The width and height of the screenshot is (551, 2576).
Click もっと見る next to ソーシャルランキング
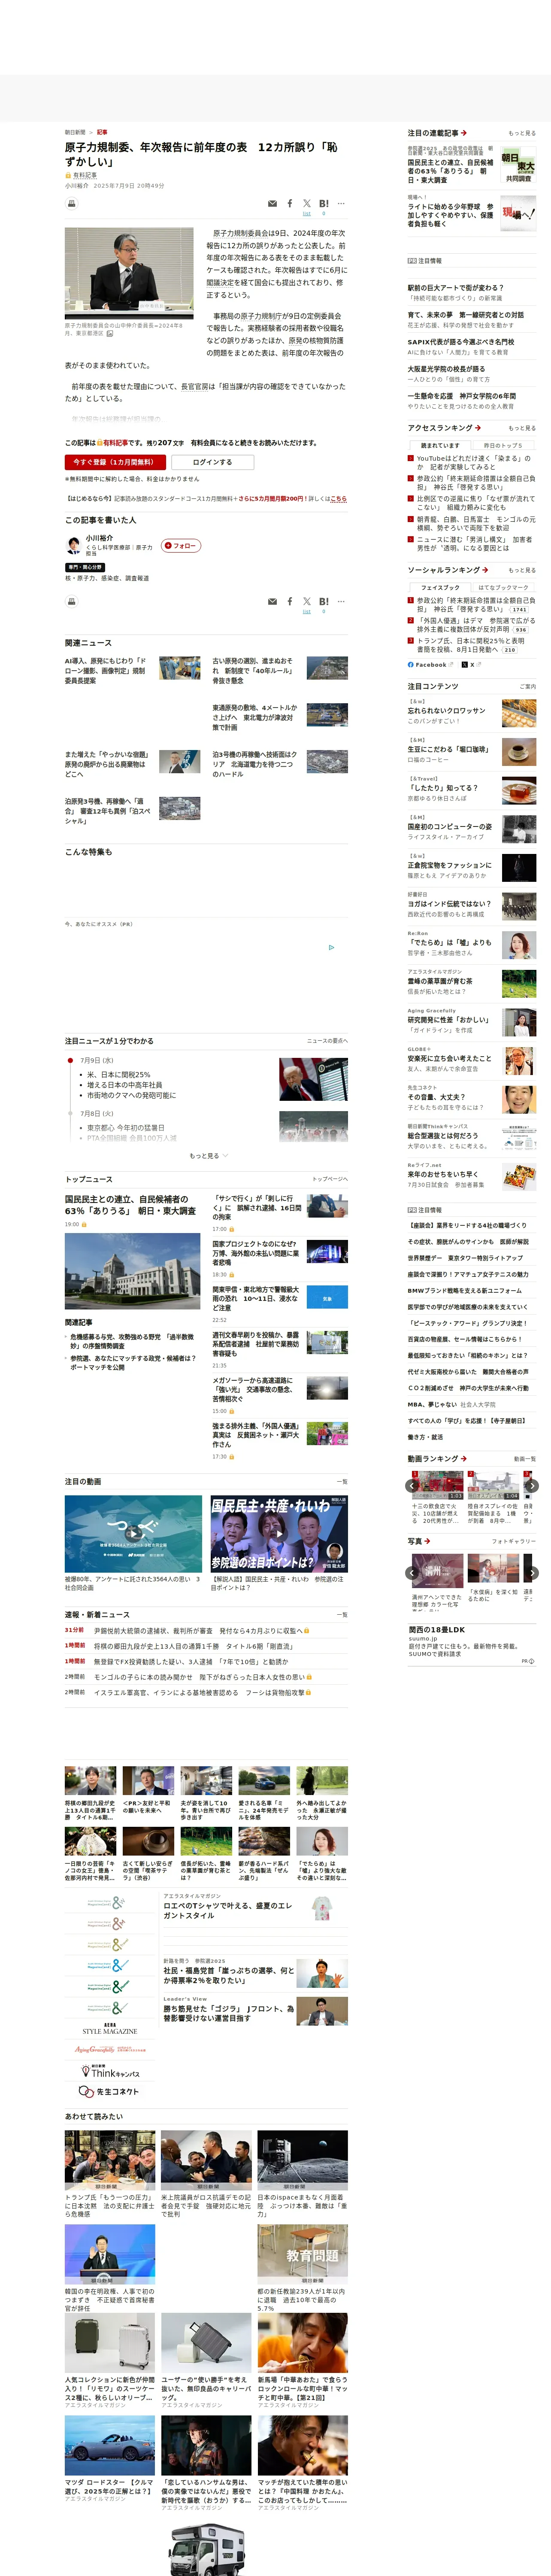click(x=522, y=570)
